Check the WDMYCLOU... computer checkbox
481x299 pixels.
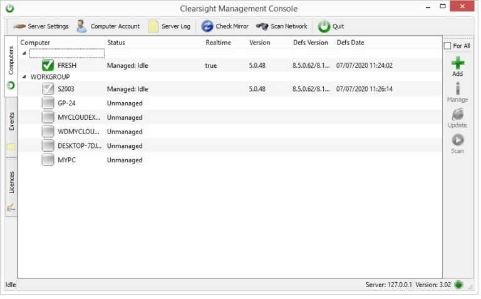tap(48, 132)
